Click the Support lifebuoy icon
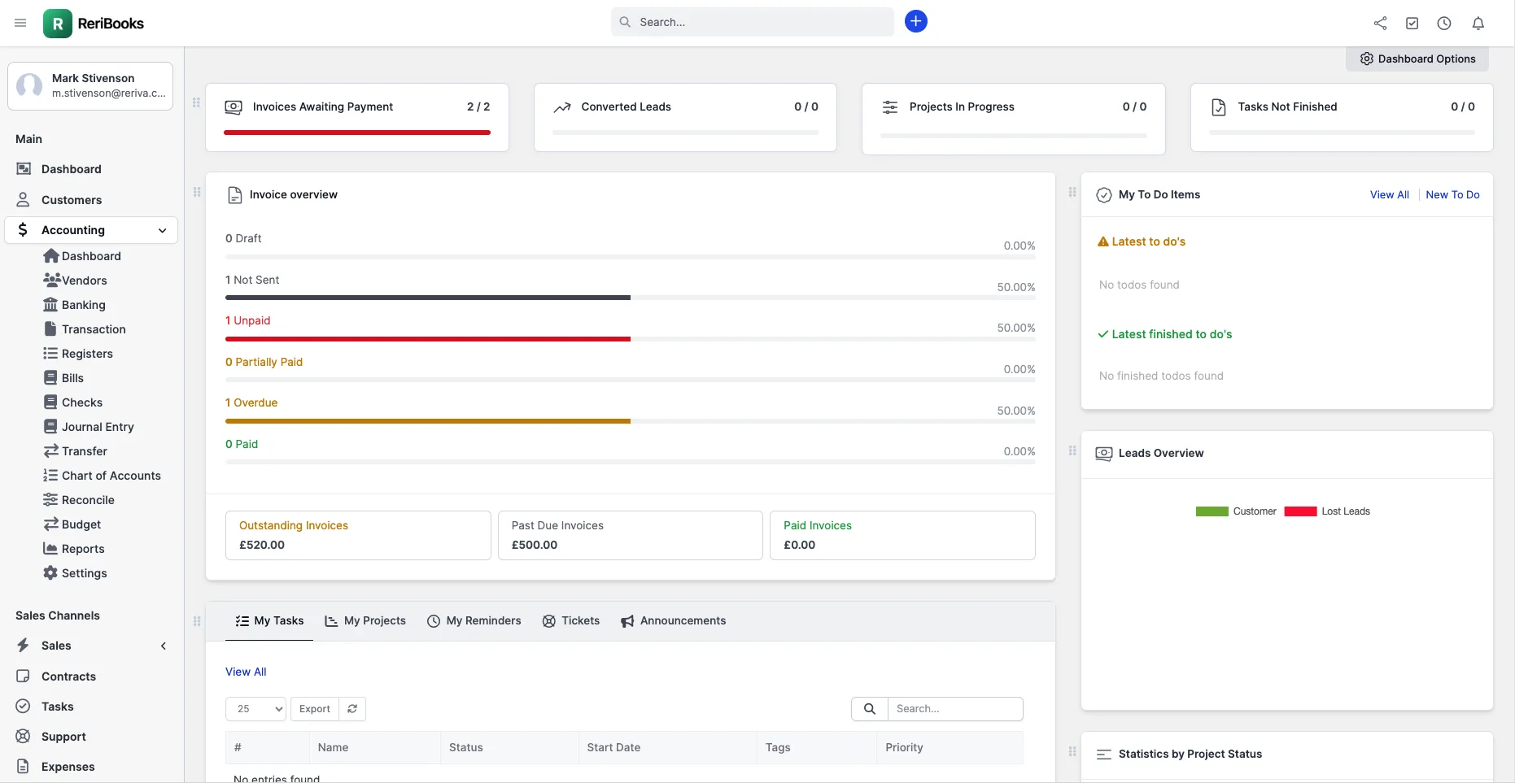Viewport: 1515px width, 783px height. click(x=23, y=737)
